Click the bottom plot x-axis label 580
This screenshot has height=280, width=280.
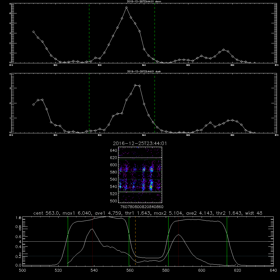166,270
